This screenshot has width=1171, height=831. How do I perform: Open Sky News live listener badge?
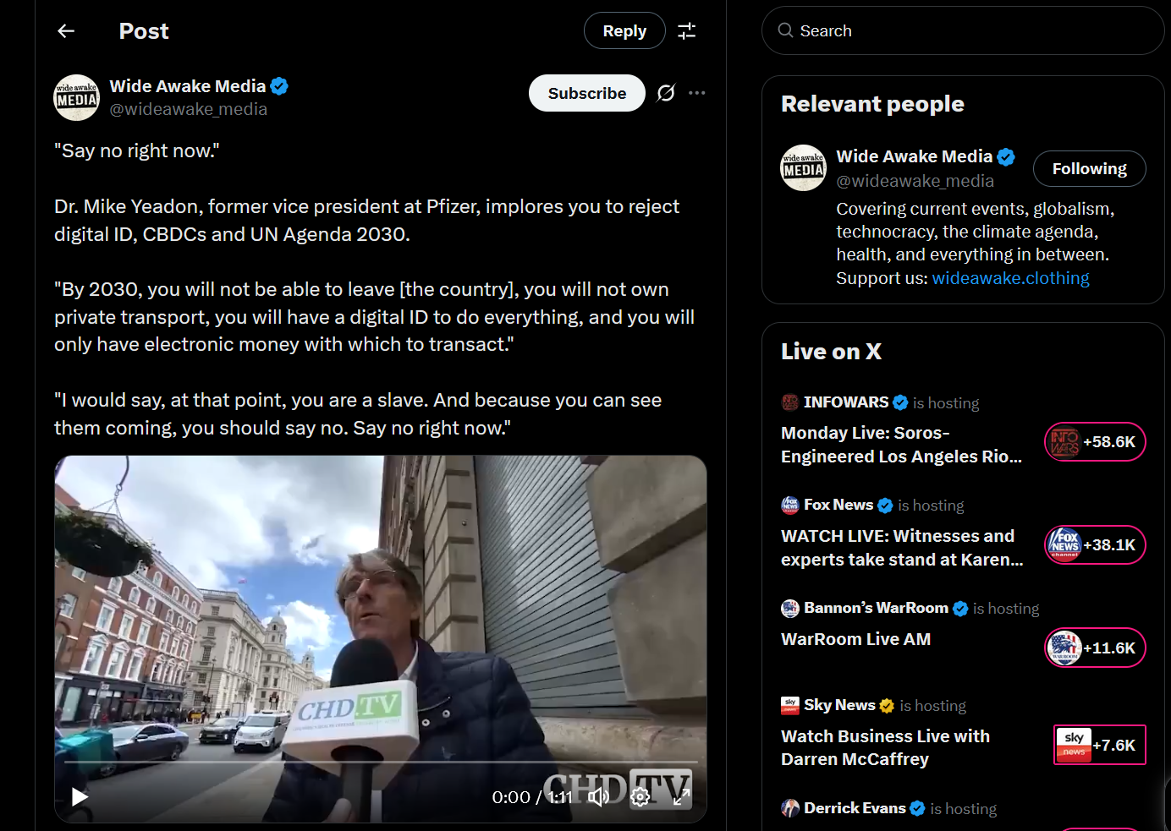click(1099, 745)
